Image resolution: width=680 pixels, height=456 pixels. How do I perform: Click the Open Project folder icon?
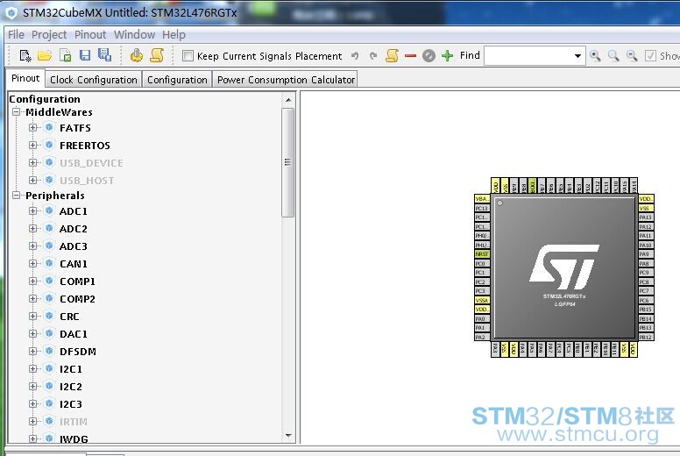point(45,55)
